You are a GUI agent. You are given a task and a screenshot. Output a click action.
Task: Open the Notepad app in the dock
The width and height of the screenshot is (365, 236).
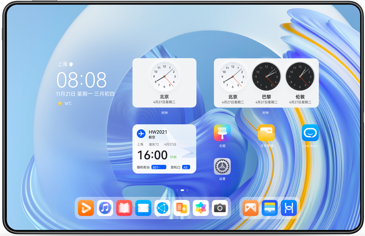(182, 208)
